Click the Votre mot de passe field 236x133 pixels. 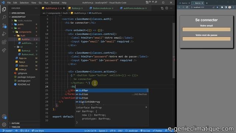pyautogui.click(x=206, y=39)
